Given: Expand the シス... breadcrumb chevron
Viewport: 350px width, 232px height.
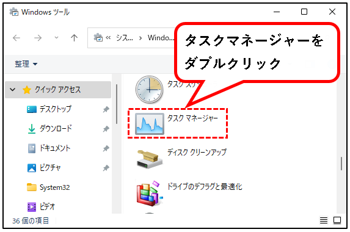Looking at the screenshot, I should [140, 38].
